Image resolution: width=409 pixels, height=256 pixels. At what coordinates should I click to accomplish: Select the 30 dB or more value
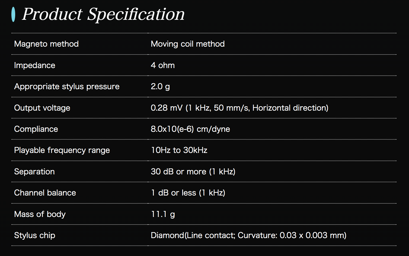(193, 172)
